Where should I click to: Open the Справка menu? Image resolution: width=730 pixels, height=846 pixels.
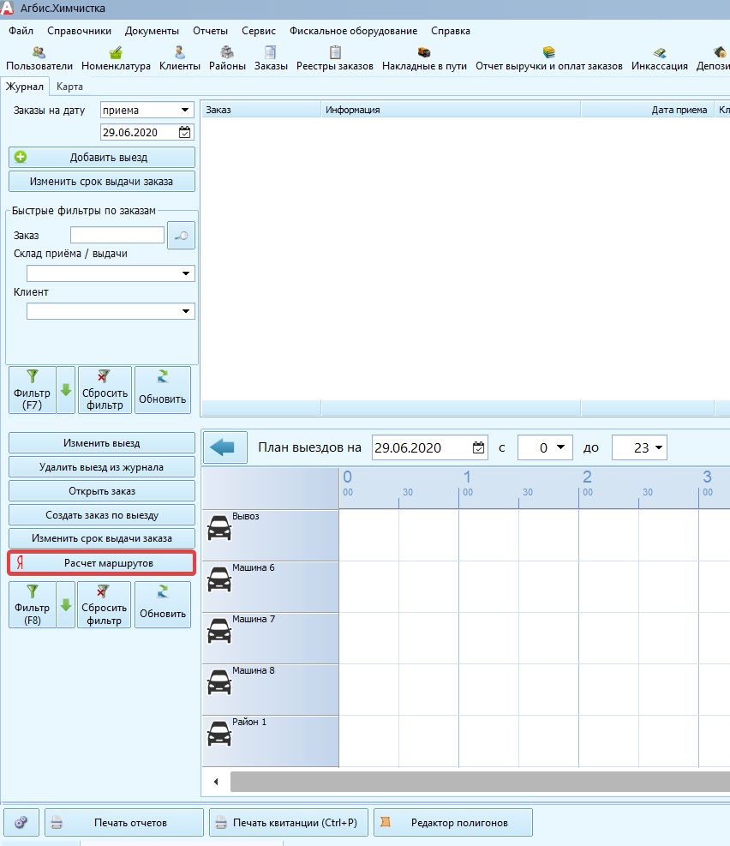pyautogui.click(x=450, y=31)
